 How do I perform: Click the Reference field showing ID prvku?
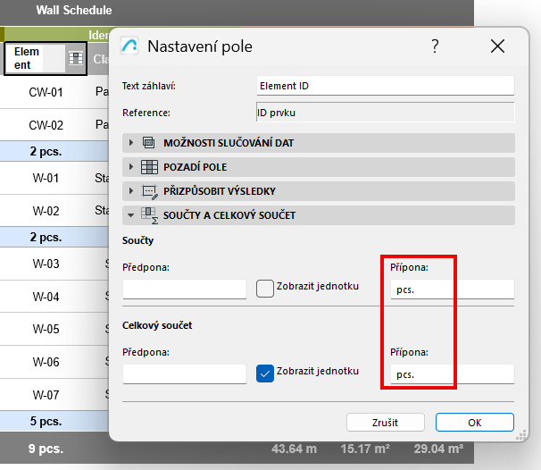[x=385, y=112]
